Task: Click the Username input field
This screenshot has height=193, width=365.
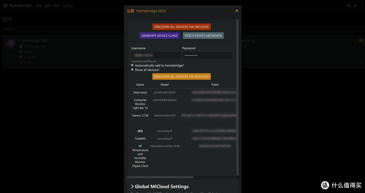Action: tap(156, 55)
